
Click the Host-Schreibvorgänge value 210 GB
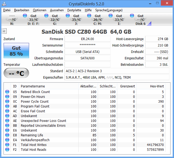(157, 45)
